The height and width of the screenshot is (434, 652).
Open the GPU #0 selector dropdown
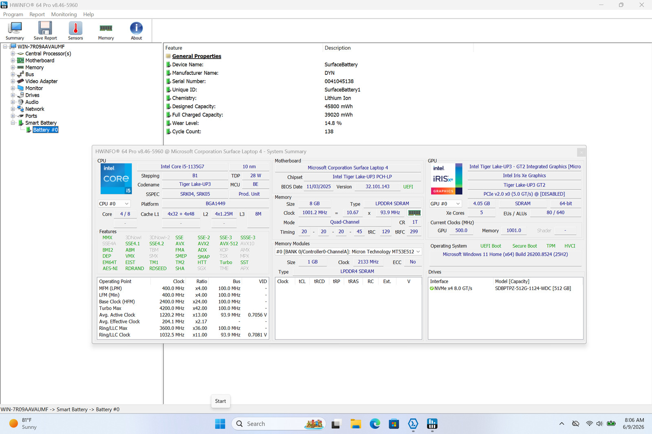pyautogui.click(x=445, y=204)
